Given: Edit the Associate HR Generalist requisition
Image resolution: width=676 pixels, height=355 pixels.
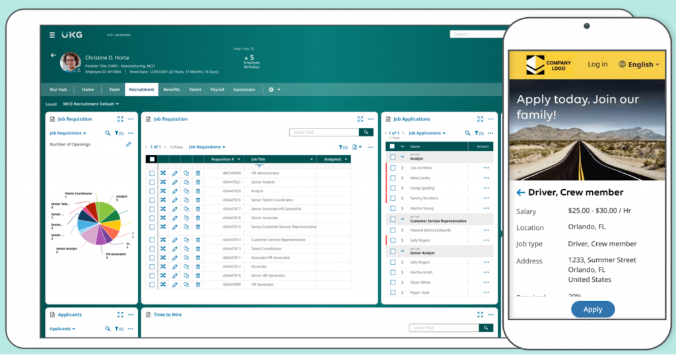Looking at the screenshot, I should click(174, 258).
